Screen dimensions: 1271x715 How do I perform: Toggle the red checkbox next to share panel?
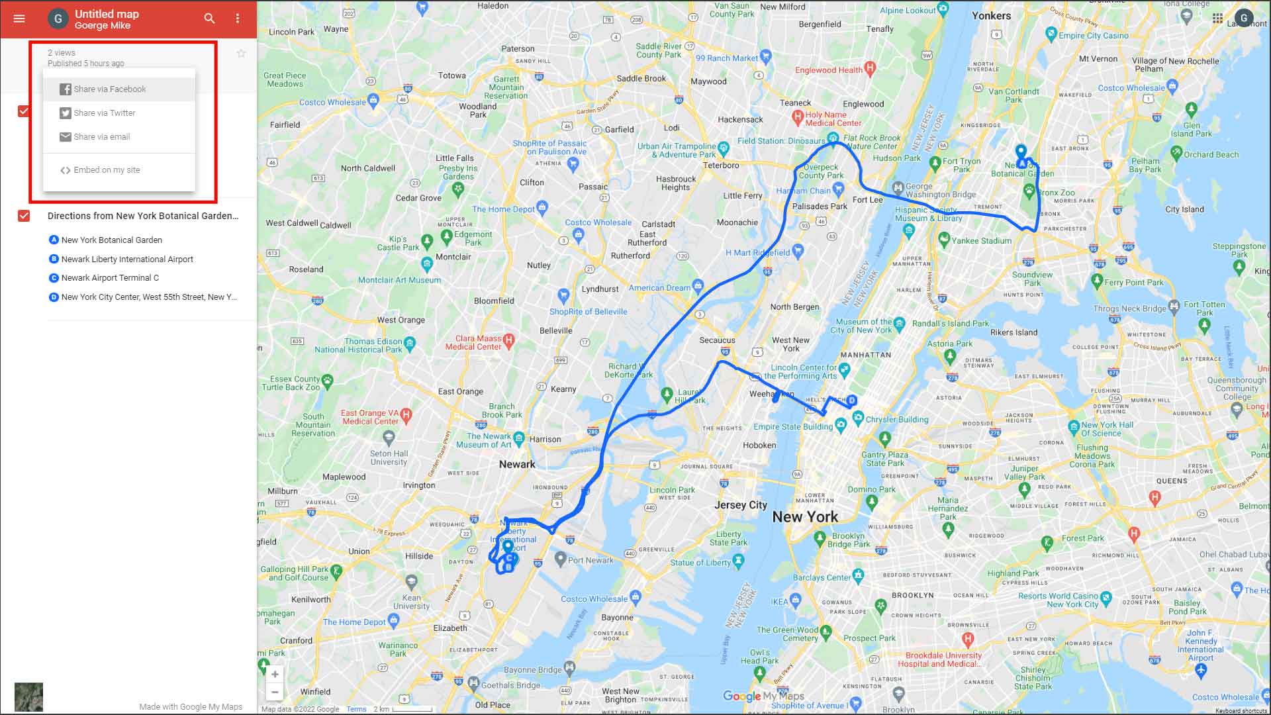pyautogui.click(x=24, y=111)
